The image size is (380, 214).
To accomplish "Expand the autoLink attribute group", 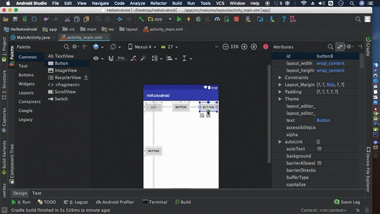I will point(280,141).
